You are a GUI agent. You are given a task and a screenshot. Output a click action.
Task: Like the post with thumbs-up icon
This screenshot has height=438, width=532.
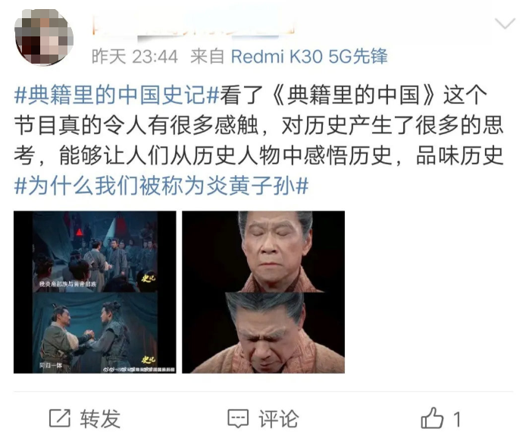(432, 418)
